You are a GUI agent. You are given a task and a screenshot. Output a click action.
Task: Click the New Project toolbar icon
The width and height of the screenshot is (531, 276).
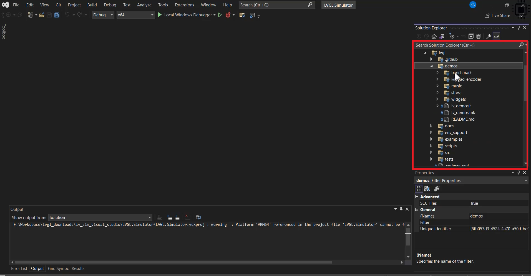(31, 15)
